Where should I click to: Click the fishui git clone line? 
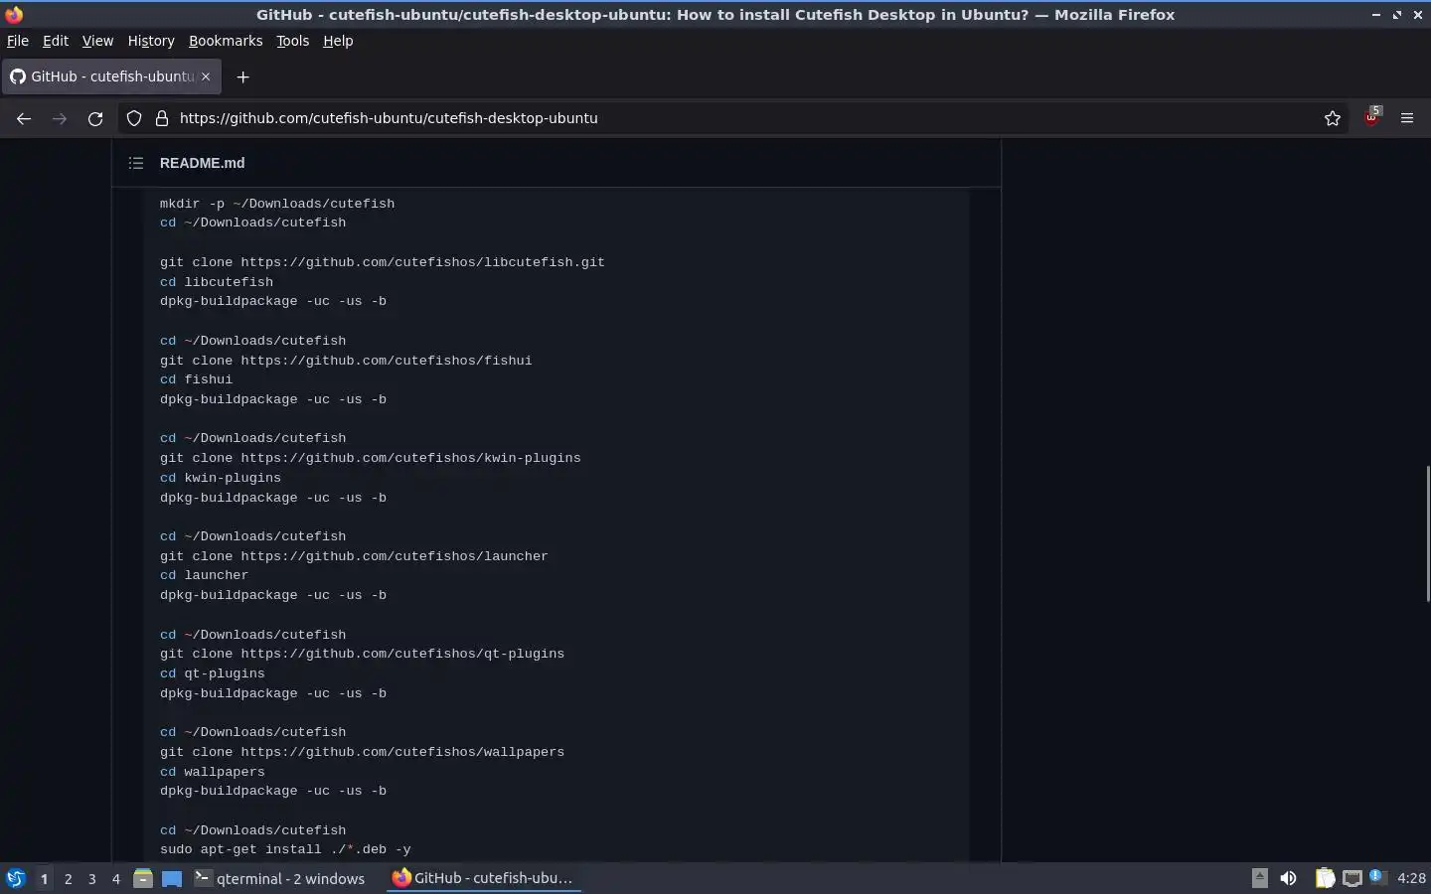coord(346,361)
